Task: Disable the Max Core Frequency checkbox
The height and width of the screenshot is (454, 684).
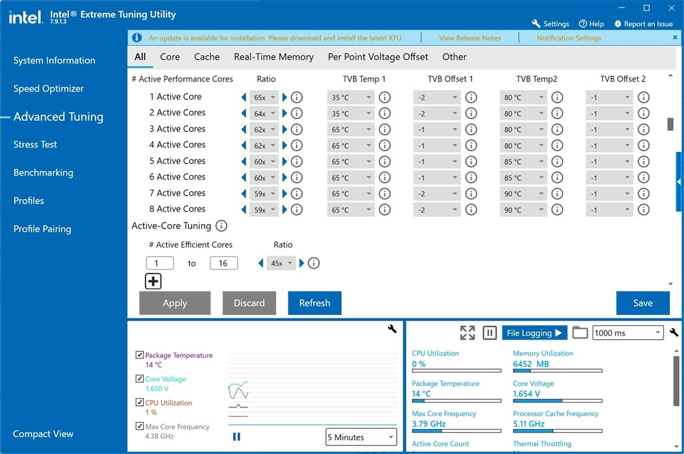Action: point(140,427)
